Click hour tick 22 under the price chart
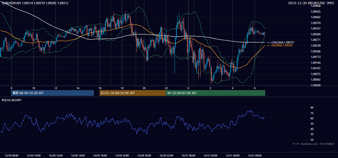 point(166,88)
